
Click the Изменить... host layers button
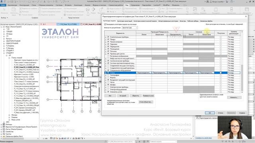point(234,97)
